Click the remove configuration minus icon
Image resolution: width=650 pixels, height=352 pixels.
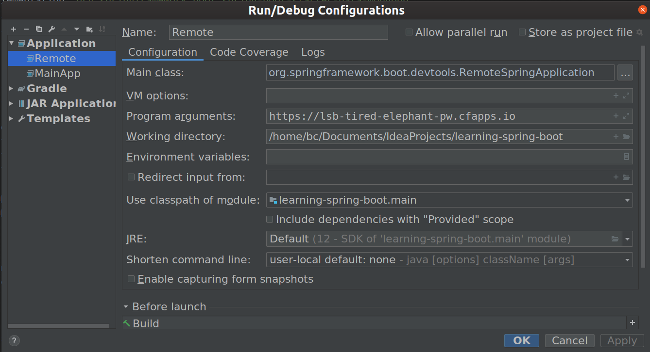(x=26, y=29)
